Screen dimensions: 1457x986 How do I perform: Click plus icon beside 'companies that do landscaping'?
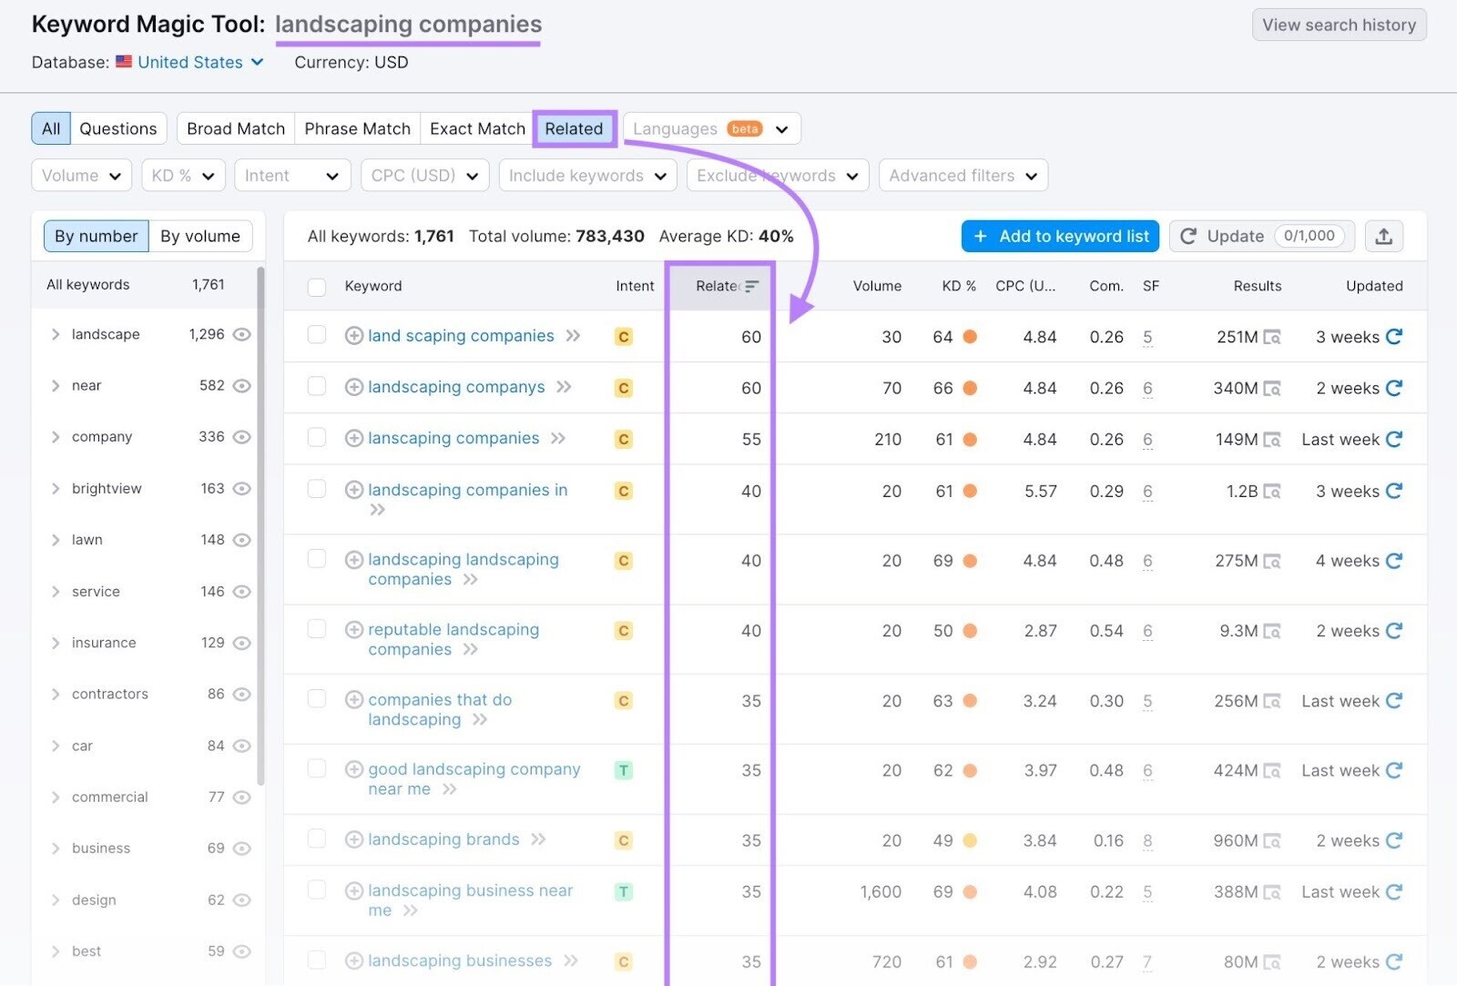[x=354, y=700]
